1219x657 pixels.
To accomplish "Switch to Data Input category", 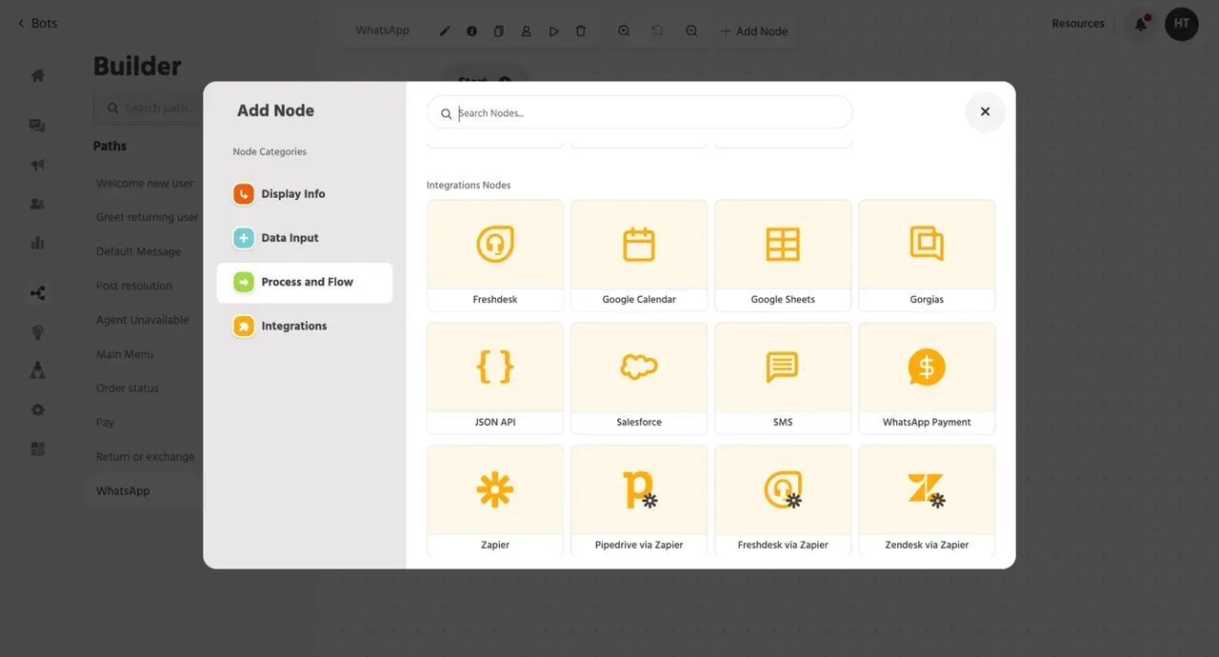I will [x=305, y=238].
